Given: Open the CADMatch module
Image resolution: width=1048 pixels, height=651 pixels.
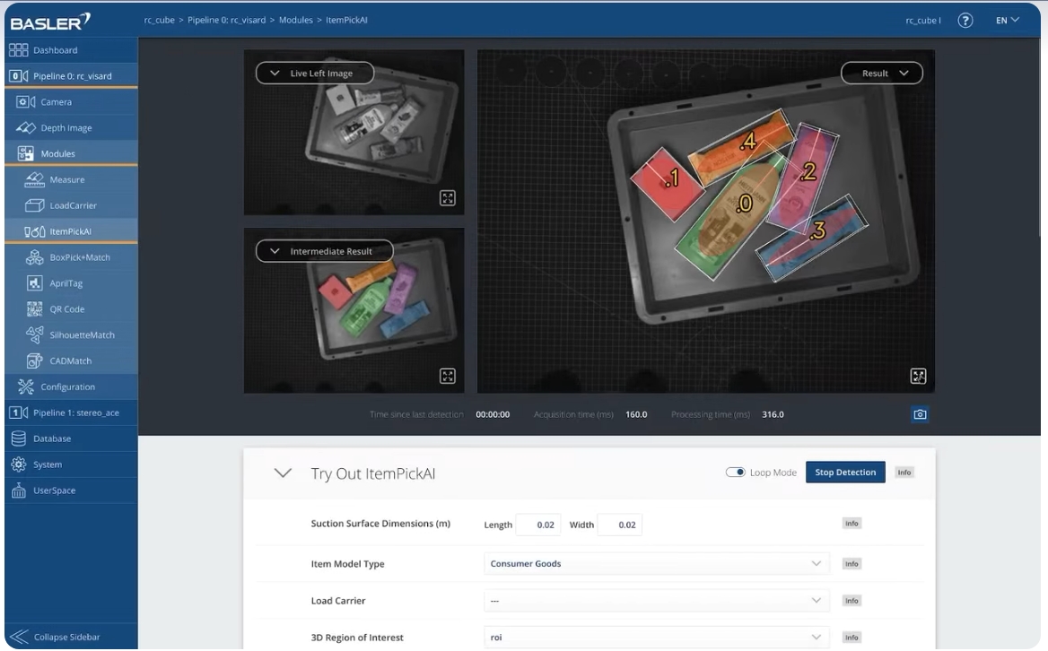Looking at the screenshot, I should [70, 361].
